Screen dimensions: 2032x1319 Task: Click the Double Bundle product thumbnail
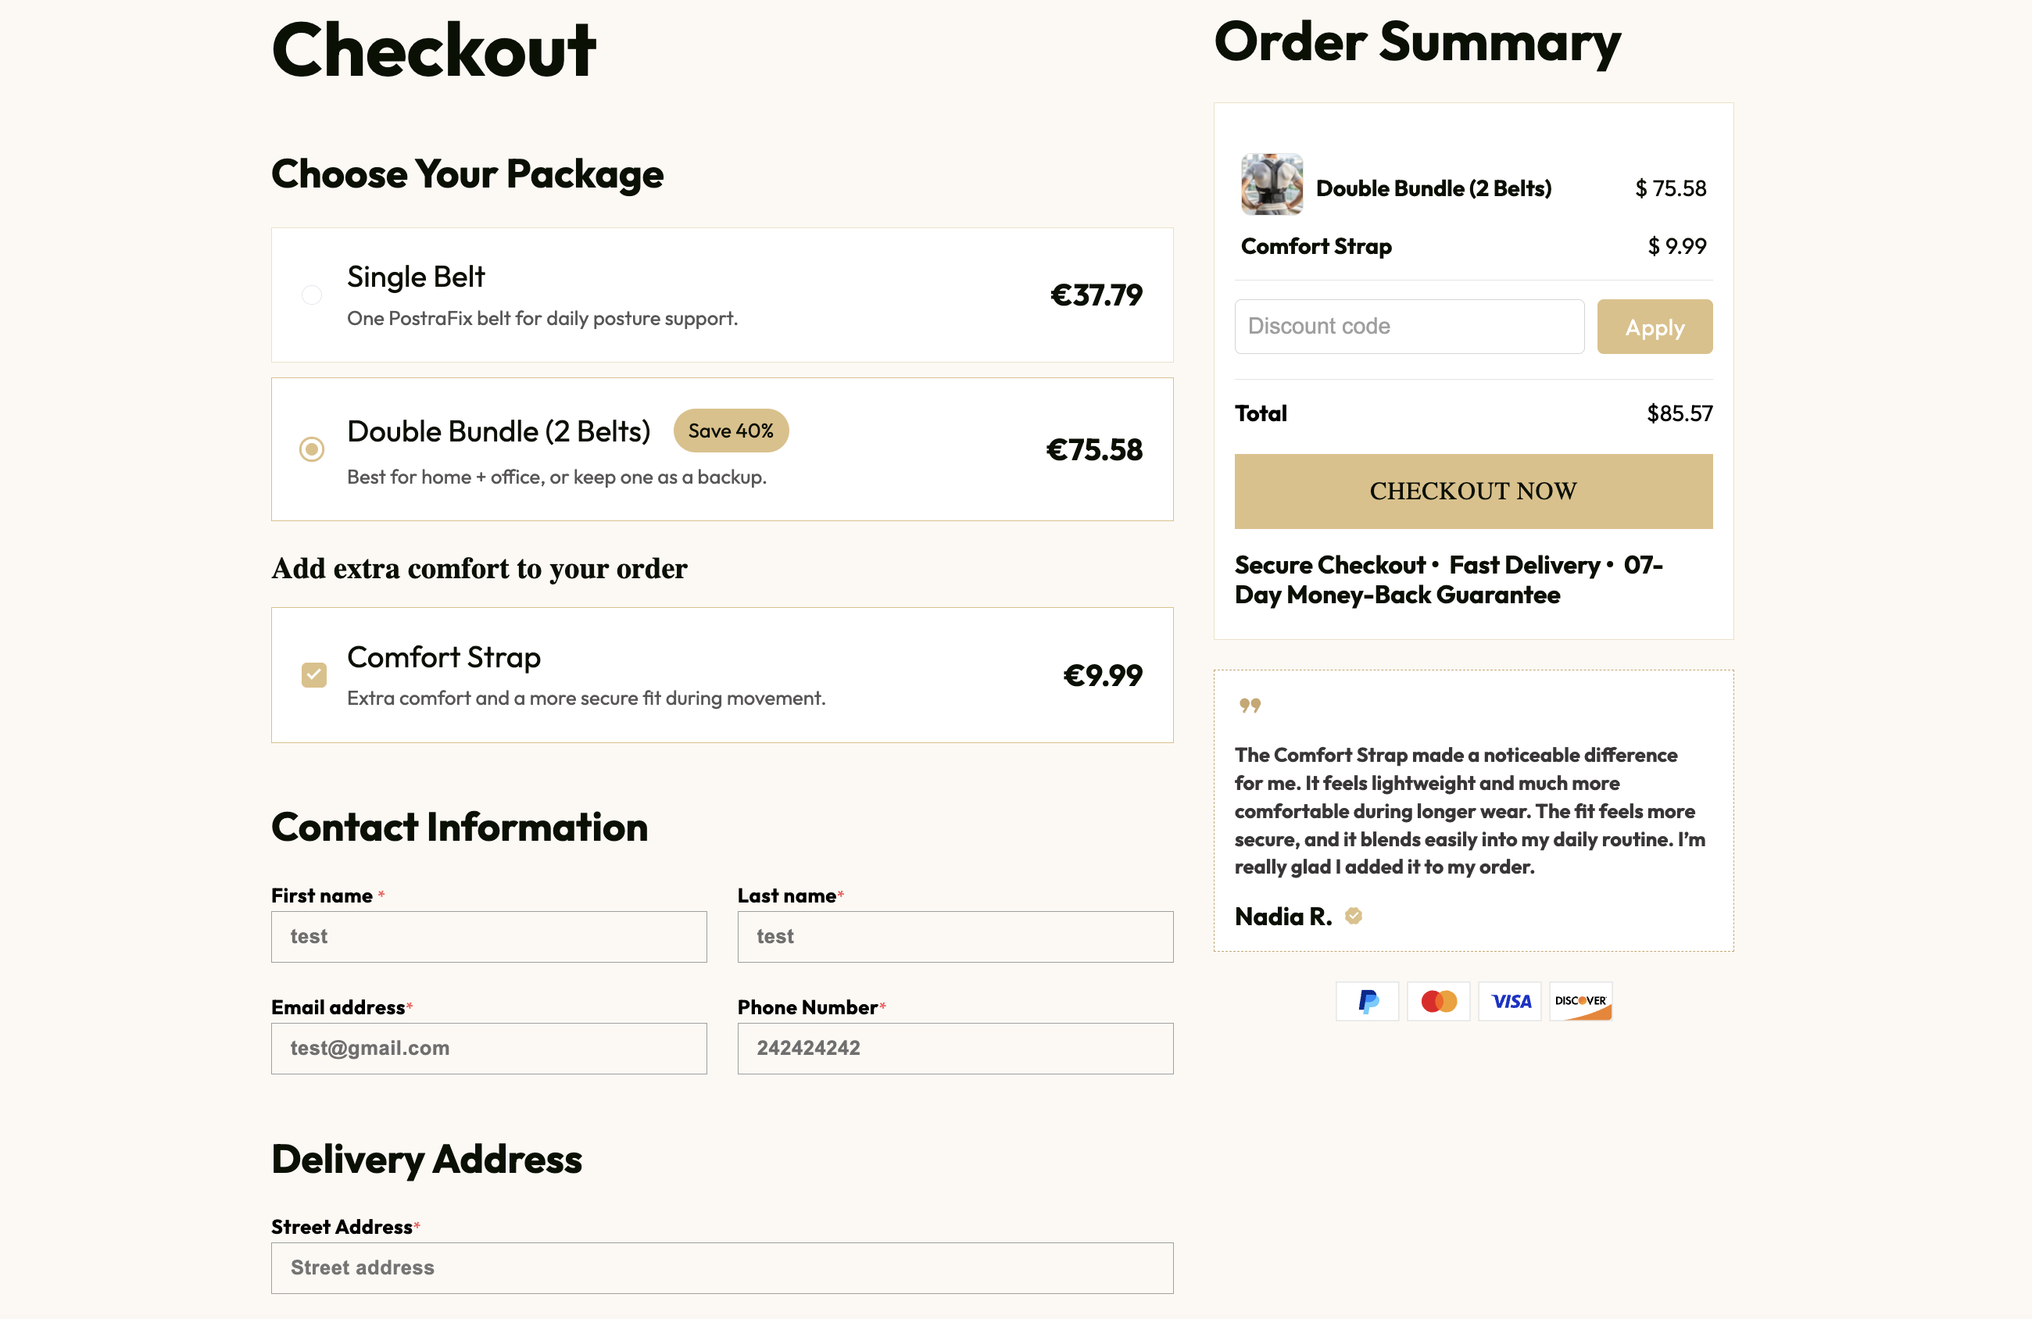[1272, 184]
